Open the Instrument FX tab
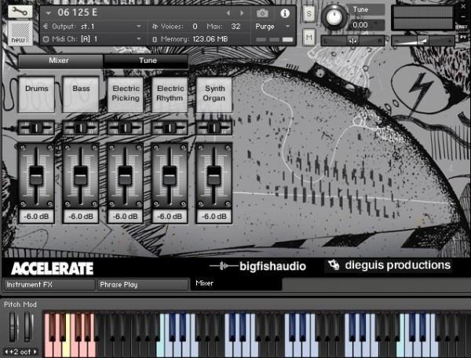Screen dimensions: 471x358 [49, 285]
